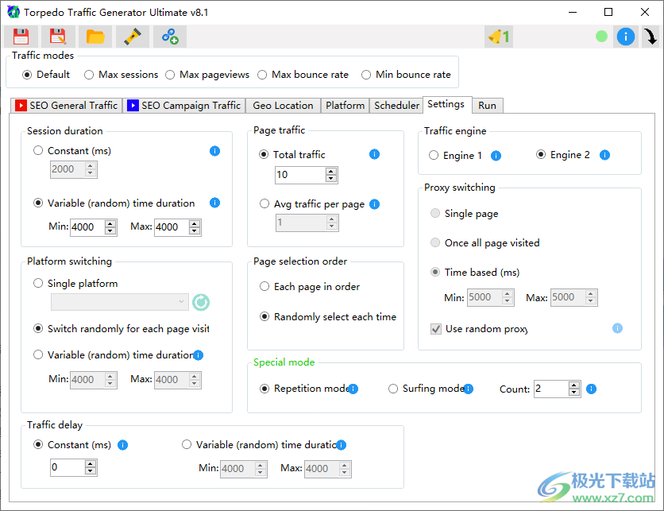Open project with the folder icon

pos(95,37)
